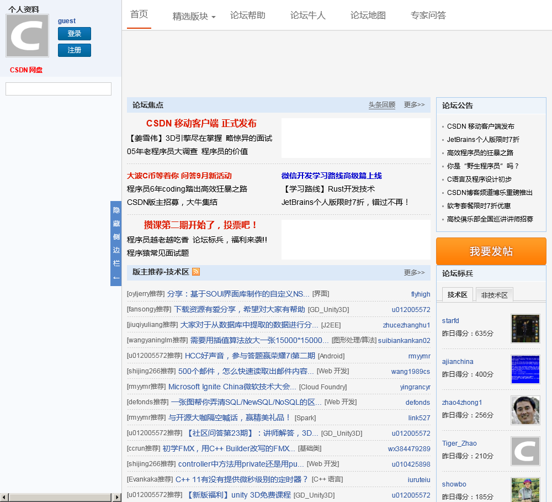
Task: Open announcement 高校俱乐部全国巡讲讲师招募
Action: point(490,219)
